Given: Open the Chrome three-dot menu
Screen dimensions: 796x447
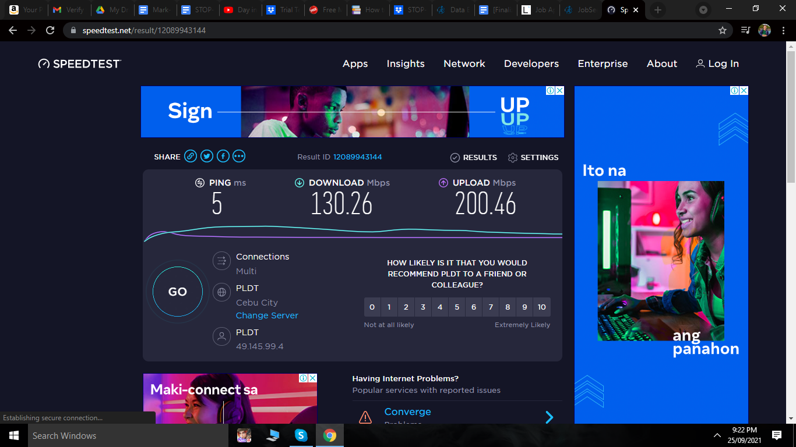Looking at the screenshot, I should click(783, 30).
